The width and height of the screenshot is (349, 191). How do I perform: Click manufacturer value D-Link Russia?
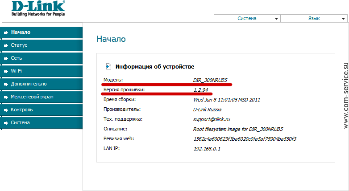pos(207,110)
